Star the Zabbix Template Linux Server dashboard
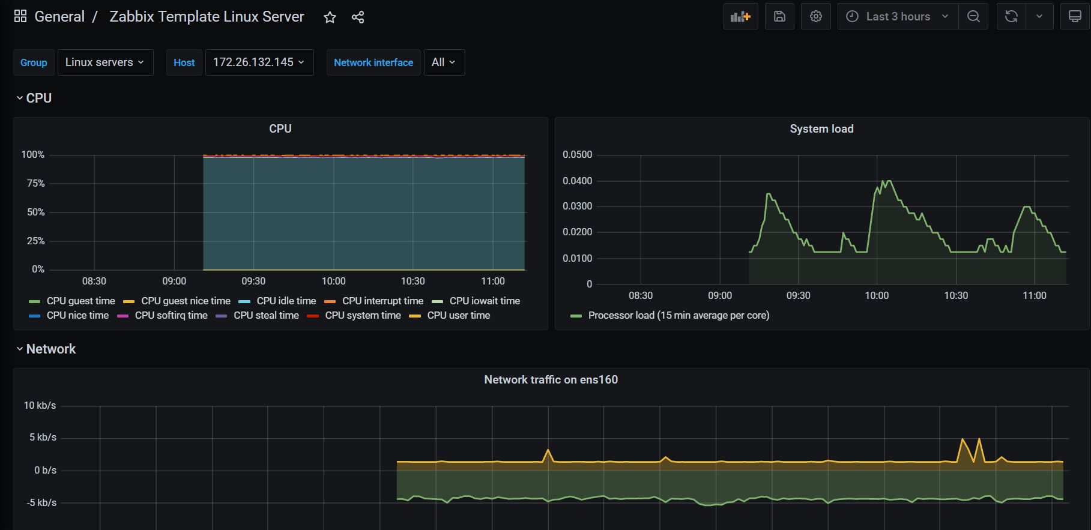Viewport: 1091px width, 530px height. (x=330, y=17)
